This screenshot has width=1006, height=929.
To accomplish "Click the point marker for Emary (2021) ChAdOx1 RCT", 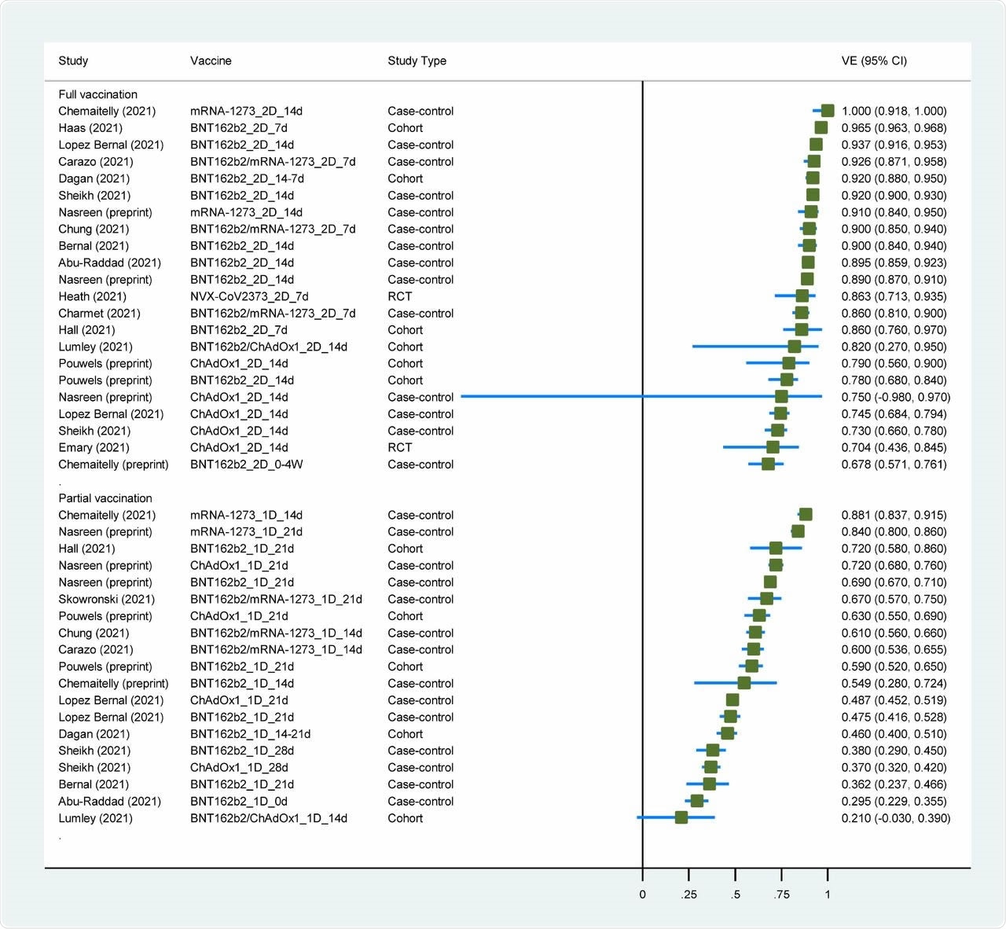I will (772, 447).
